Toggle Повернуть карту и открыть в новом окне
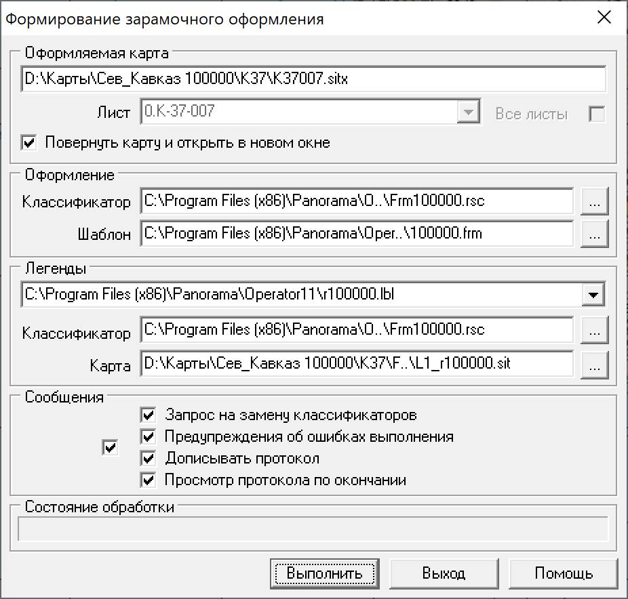The height and width of the screenshot is (599, 628). click(29, 142)
